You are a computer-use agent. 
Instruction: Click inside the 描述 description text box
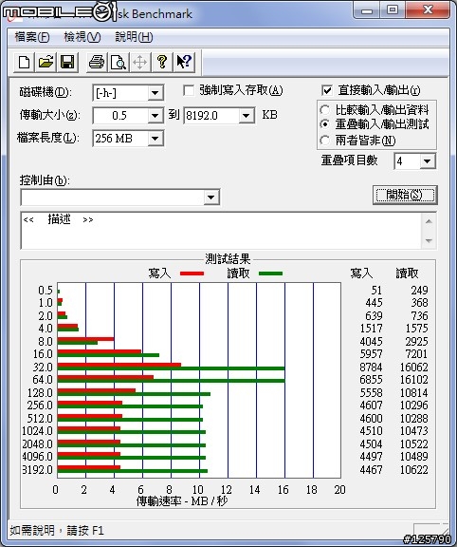point(221,230)
